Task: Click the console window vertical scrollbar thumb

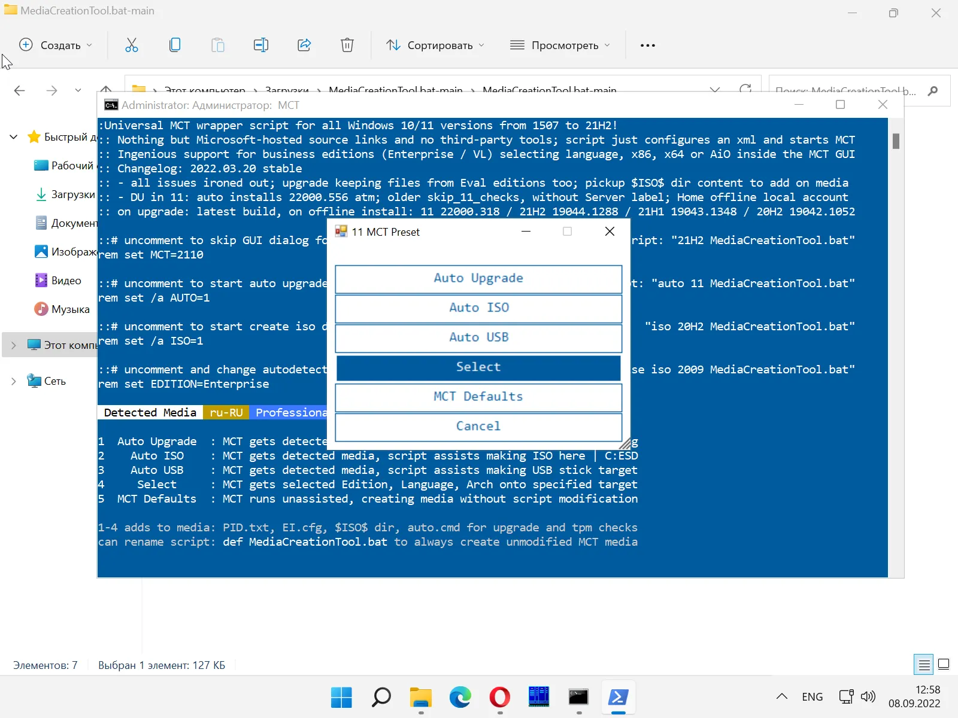Action: pos(896,141)
